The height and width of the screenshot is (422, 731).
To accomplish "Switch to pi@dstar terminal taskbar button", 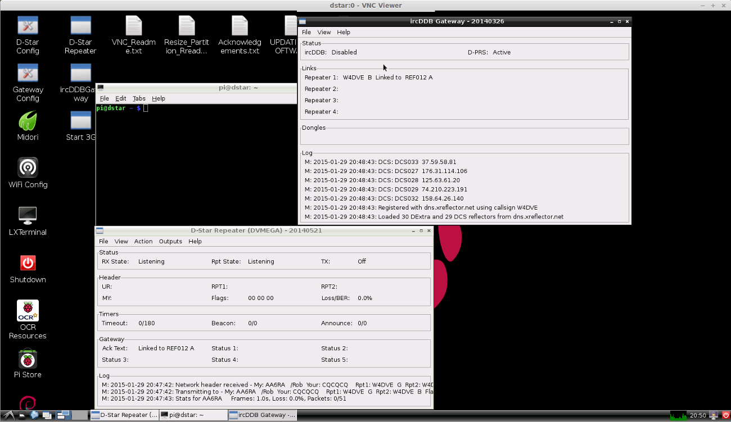I will click(193, 415).
